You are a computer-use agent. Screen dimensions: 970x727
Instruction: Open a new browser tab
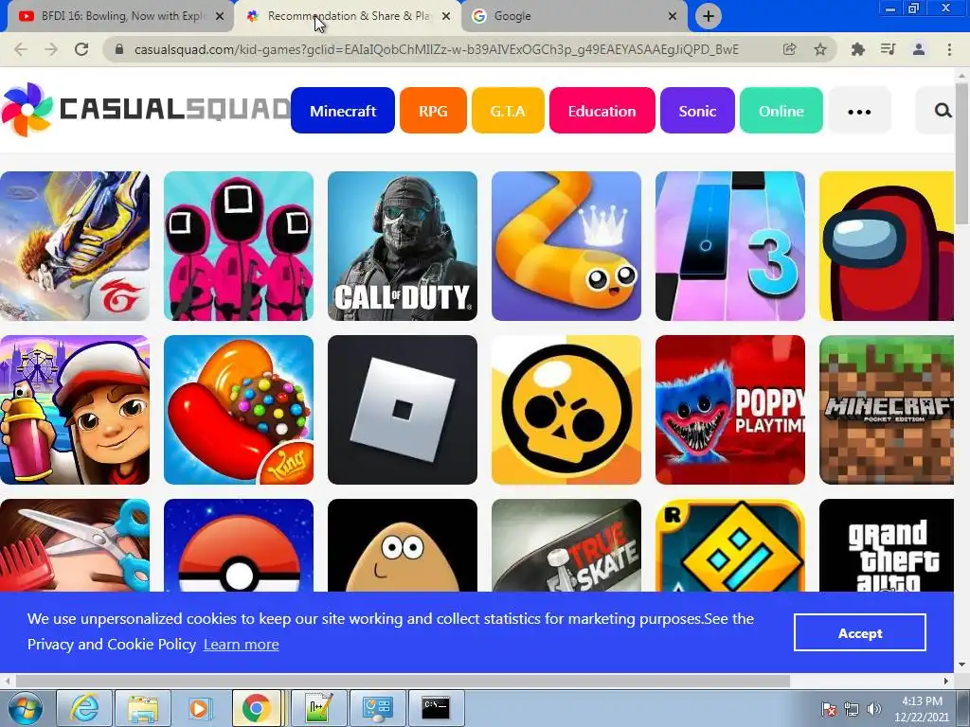pyautogui.click(x=709, y=16)
